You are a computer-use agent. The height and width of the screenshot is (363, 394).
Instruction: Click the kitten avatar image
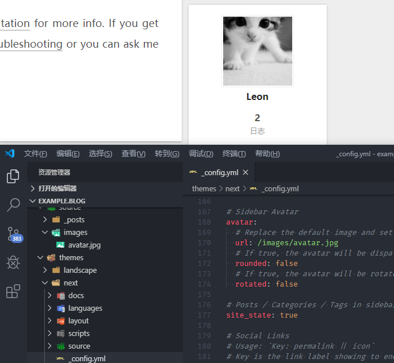click(257, 51)
